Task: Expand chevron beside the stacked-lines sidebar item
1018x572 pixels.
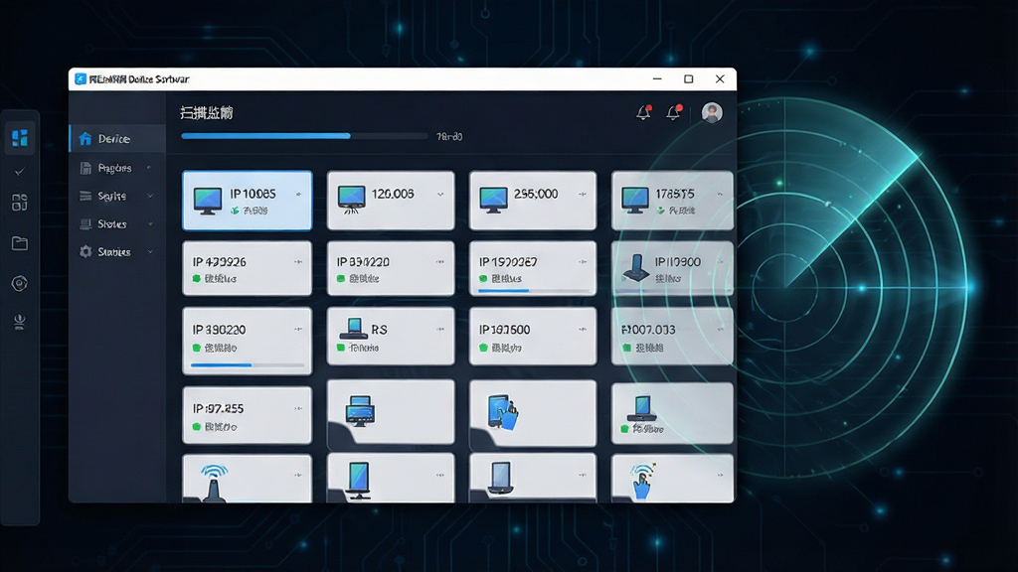Action: tap(150, 196)
